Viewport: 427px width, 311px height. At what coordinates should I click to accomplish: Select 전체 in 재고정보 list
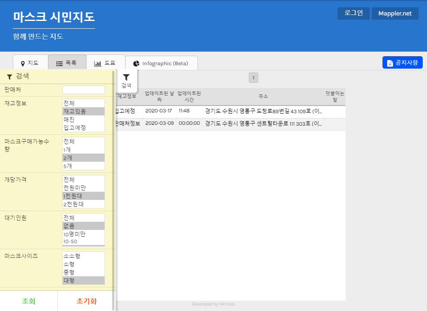pos(84,103)
